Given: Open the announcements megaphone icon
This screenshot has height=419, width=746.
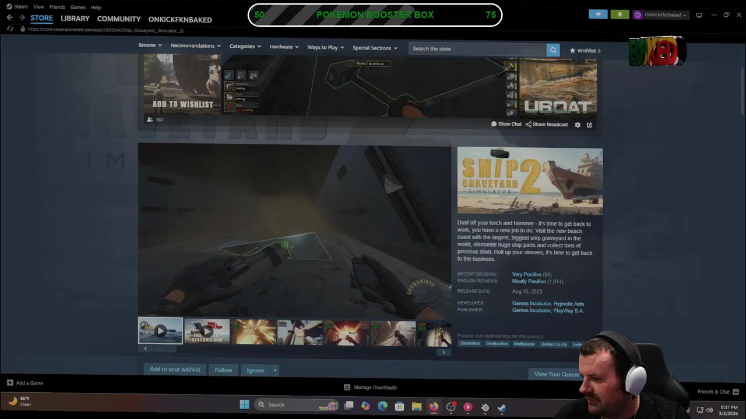Looking at the screenshot, I should [x=598, y=15].
